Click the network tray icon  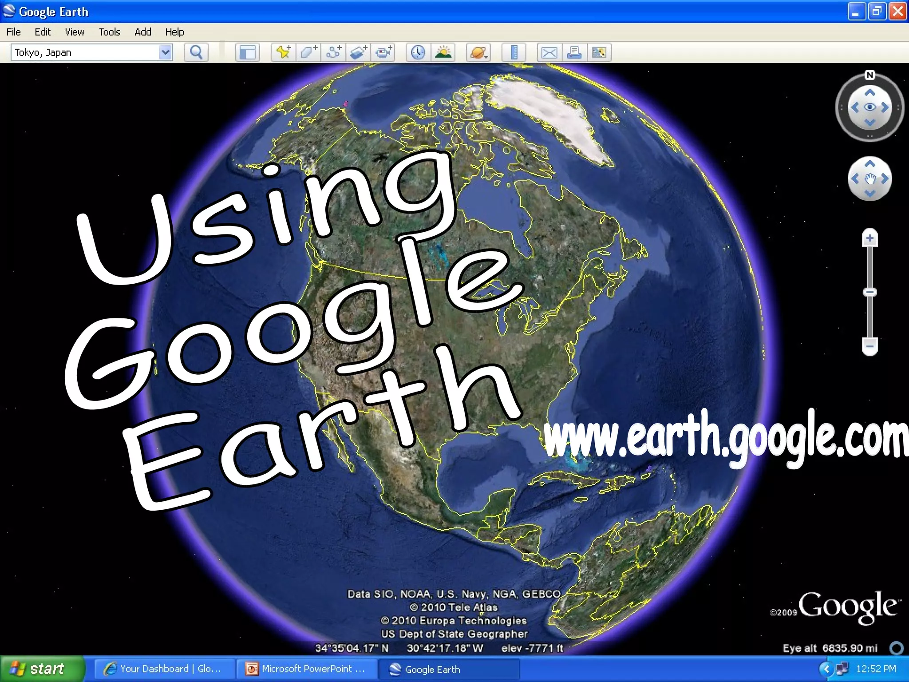[x=842, y=669]
